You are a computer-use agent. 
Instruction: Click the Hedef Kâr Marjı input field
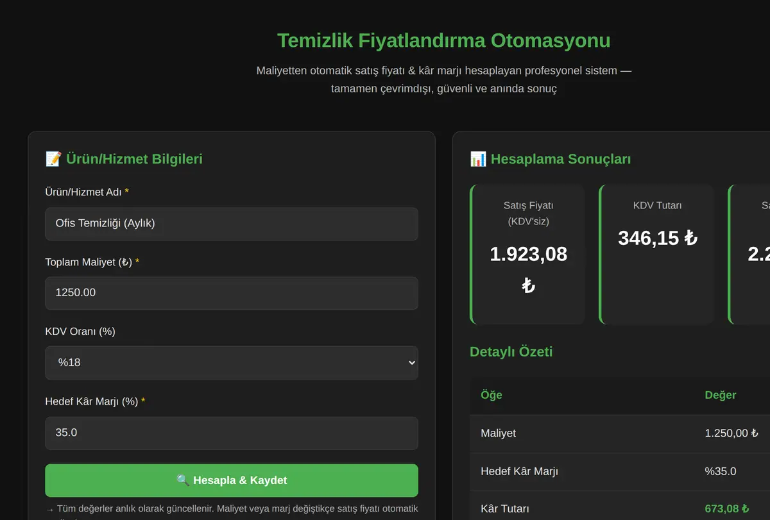coord(231,433)
